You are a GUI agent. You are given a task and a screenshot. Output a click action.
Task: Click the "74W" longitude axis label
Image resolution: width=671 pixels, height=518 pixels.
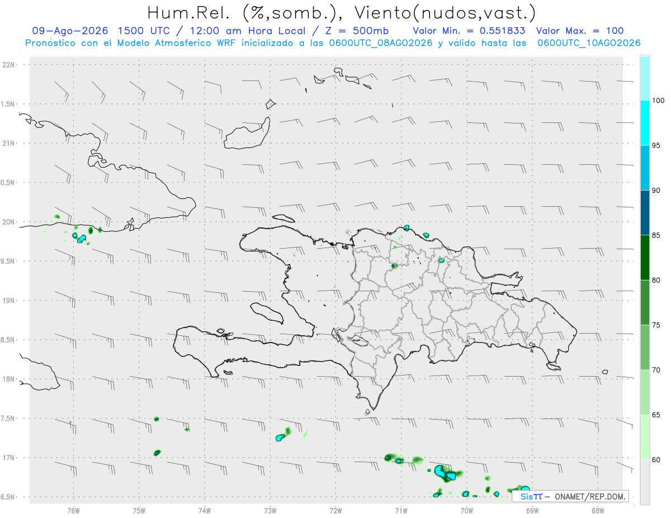pos(205,510)
